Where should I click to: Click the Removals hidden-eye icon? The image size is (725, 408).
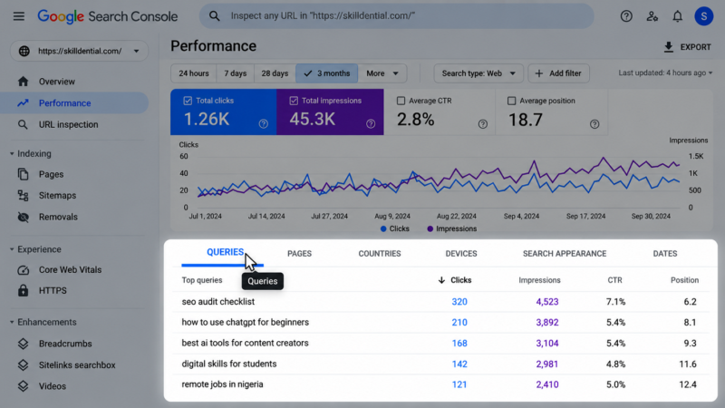[x=24, y=217]
